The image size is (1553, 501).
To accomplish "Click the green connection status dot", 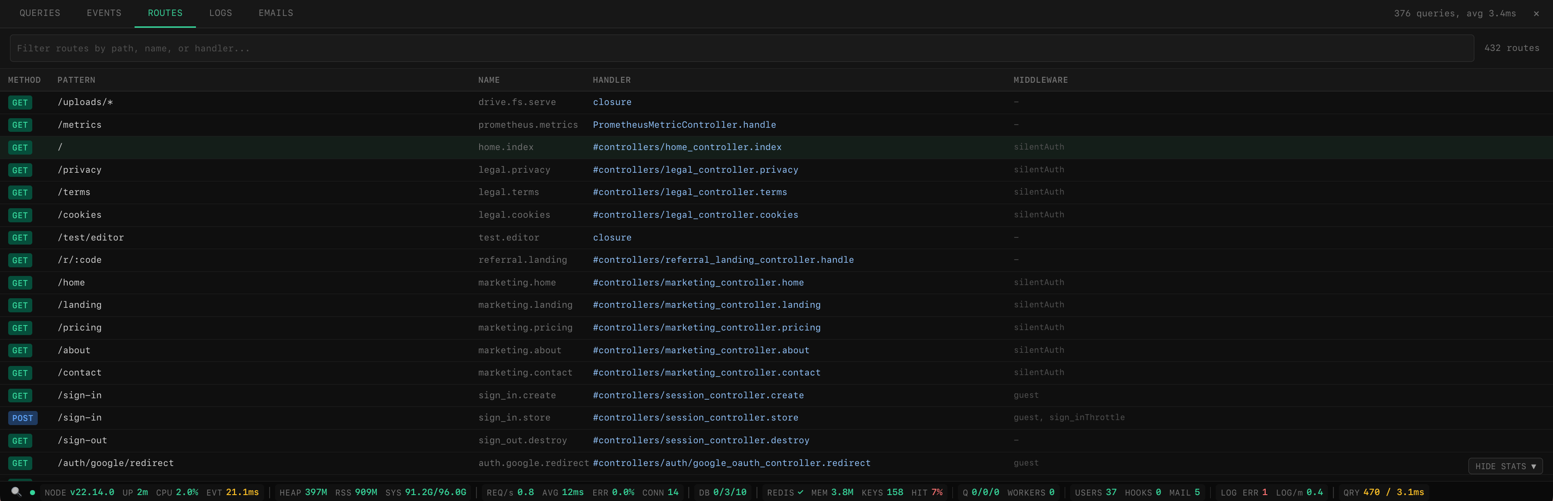I will click(x=33, y=492).
